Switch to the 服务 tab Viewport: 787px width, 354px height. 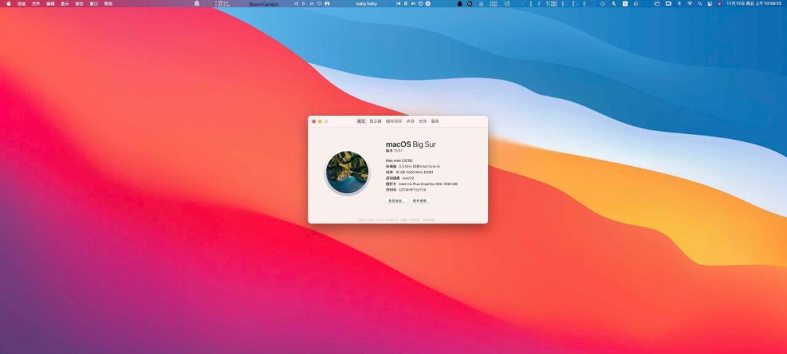coord(434,122)
